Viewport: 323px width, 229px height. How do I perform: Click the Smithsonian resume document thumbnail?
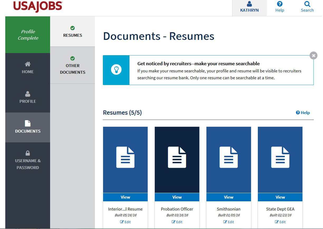point(229,160)
